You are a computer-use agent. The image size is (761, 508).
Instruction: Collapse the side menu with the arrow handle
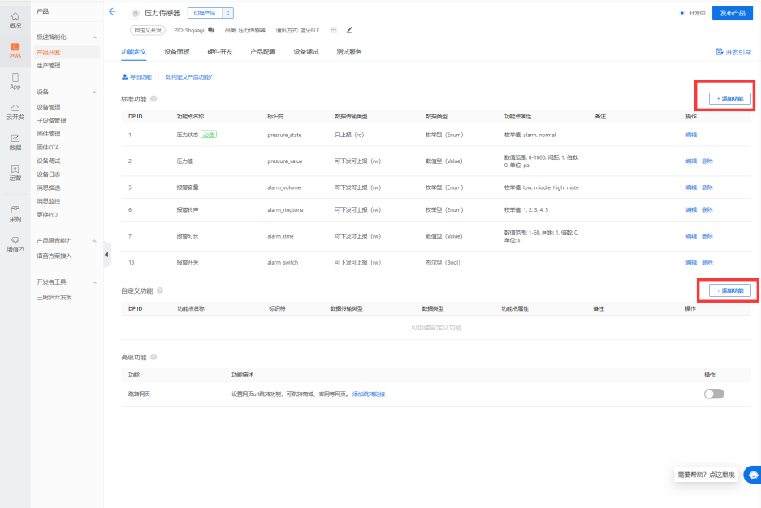106,255
